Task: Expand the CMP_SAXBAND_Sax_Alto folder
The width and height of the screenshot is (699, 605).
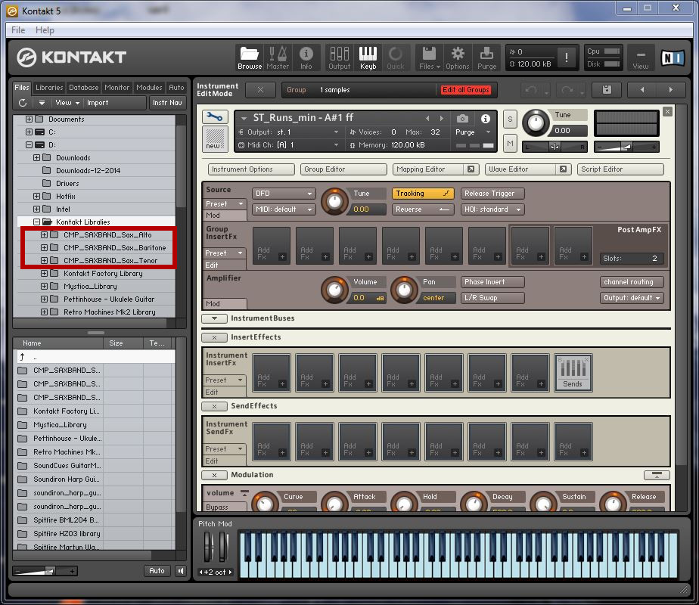Action: (x=44, y=234)
